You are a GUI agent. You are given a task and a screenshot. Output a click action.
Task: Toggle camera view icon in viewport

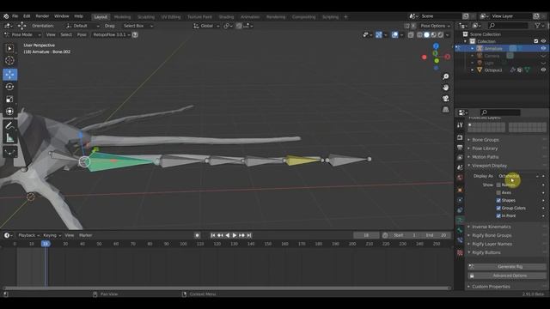(x=445, y=99)
